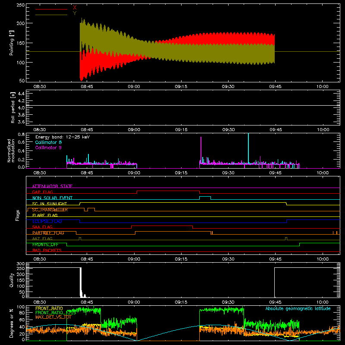
Task: Click the olive Y legend line sample
Action: (51, 15)
